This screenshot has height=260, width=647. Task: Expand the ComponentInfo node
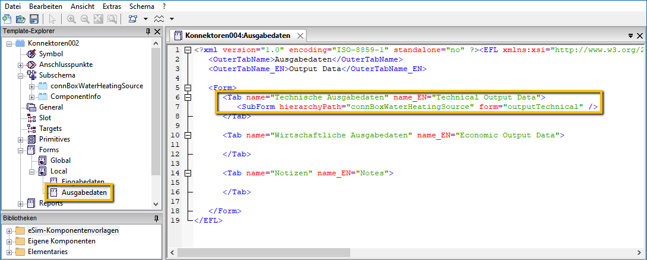click(x=31, y=97)
